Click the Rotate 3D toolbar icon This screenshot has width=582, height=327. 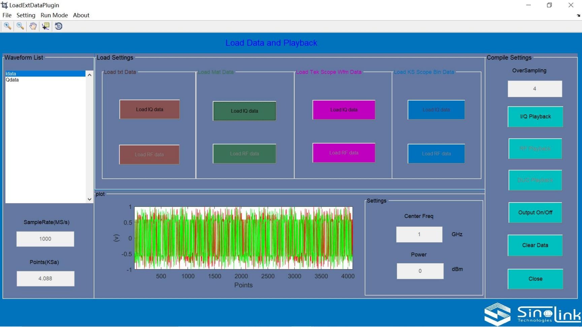tap(59, 26)
